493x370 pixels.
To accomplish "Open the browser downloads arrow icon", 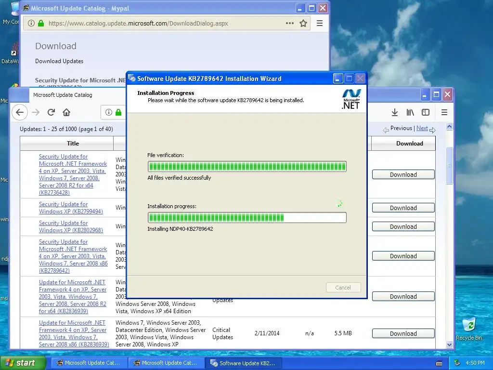I will coord(395,112).
